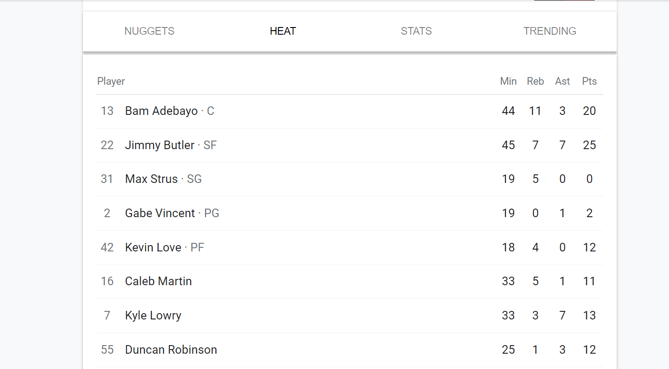This screenshot has height=369, width=669.
Task: Go to the TRENDING tab
Action: pyautogui.click(x=550, y=31)
